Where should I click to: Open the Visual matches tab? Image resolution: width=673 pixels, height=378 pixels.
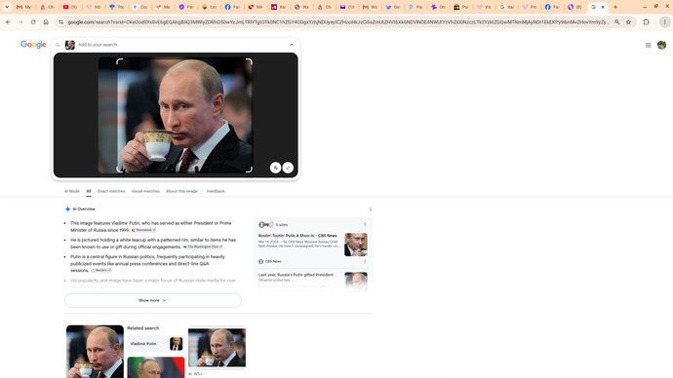(x=145, y=191)
